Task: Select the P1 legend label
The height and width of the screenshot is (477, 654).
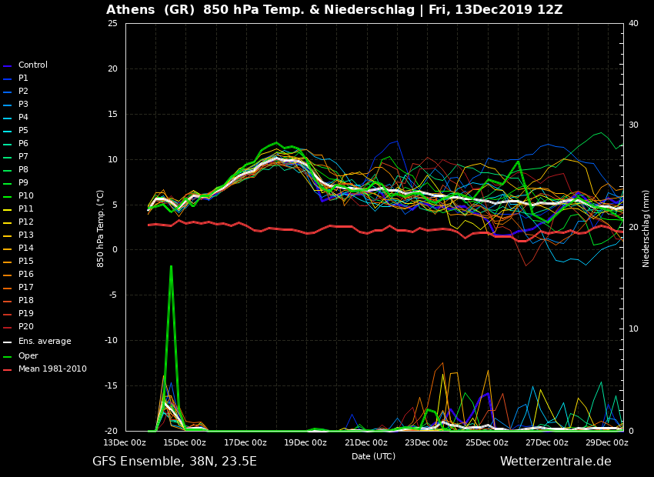Action: [23, 78]
